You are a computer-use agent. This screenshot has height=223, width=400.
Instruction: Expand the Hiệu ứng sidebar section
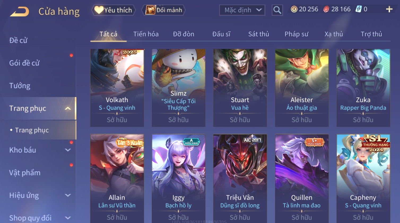(68, 195)
